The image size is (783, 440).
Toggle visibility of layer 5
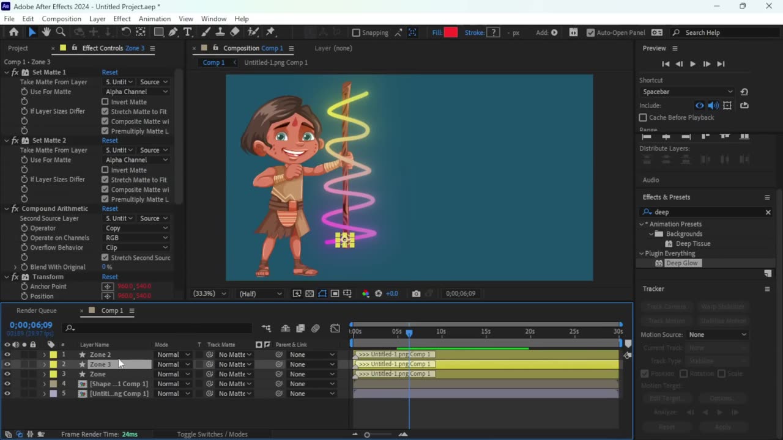[x=7, y=394]
